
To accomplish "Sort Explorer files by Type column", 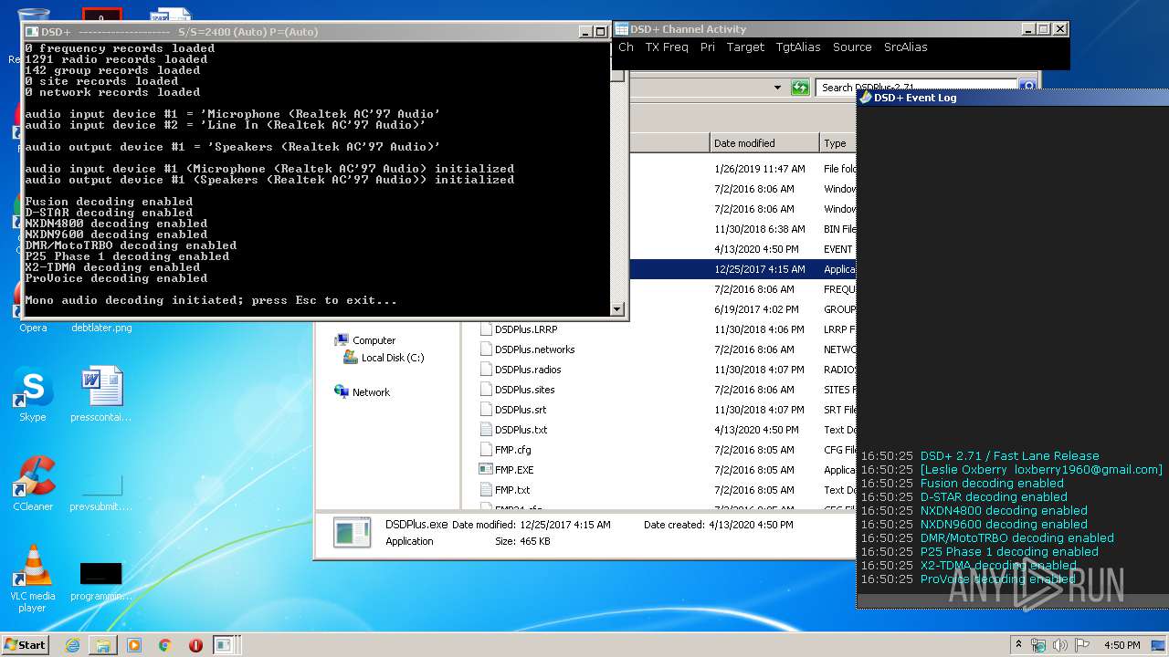I will [x=837, y=143].
